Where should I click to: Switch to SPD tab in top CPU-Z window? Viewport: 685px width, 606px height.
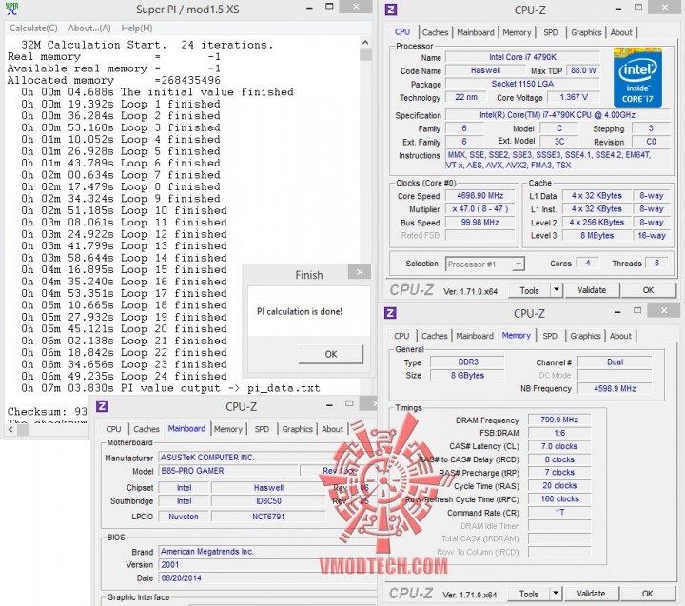[x=551, y=32]
